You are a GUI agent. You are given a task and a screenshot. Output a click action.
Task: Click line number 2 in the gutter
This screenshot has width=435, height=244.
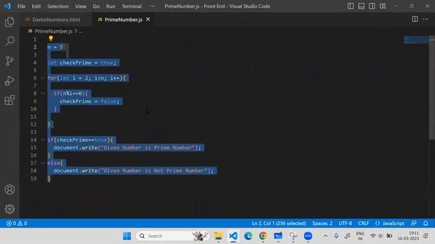(x=35, y=47)
